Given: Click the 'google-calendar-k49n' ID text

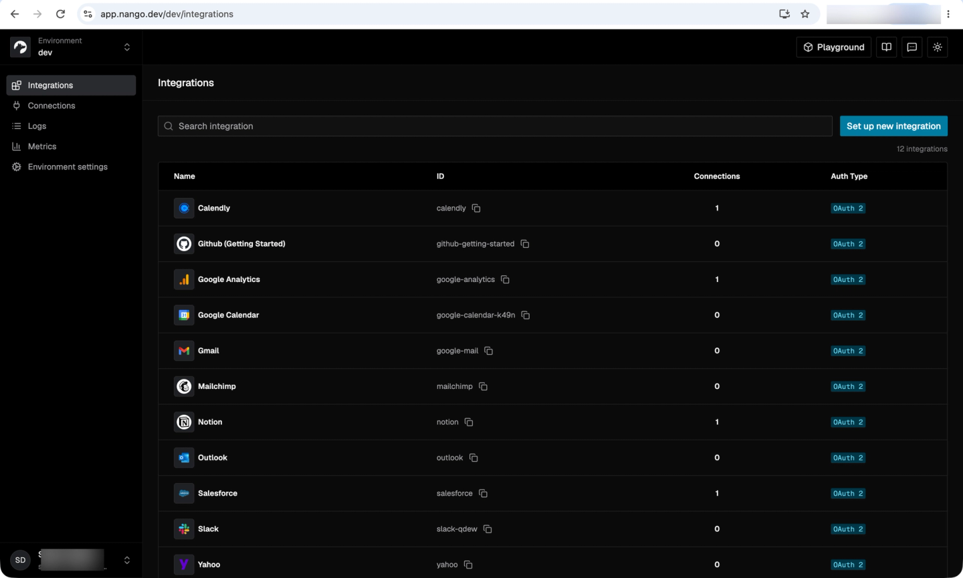Looking at the screenshot, I should [x=475, y=315].
